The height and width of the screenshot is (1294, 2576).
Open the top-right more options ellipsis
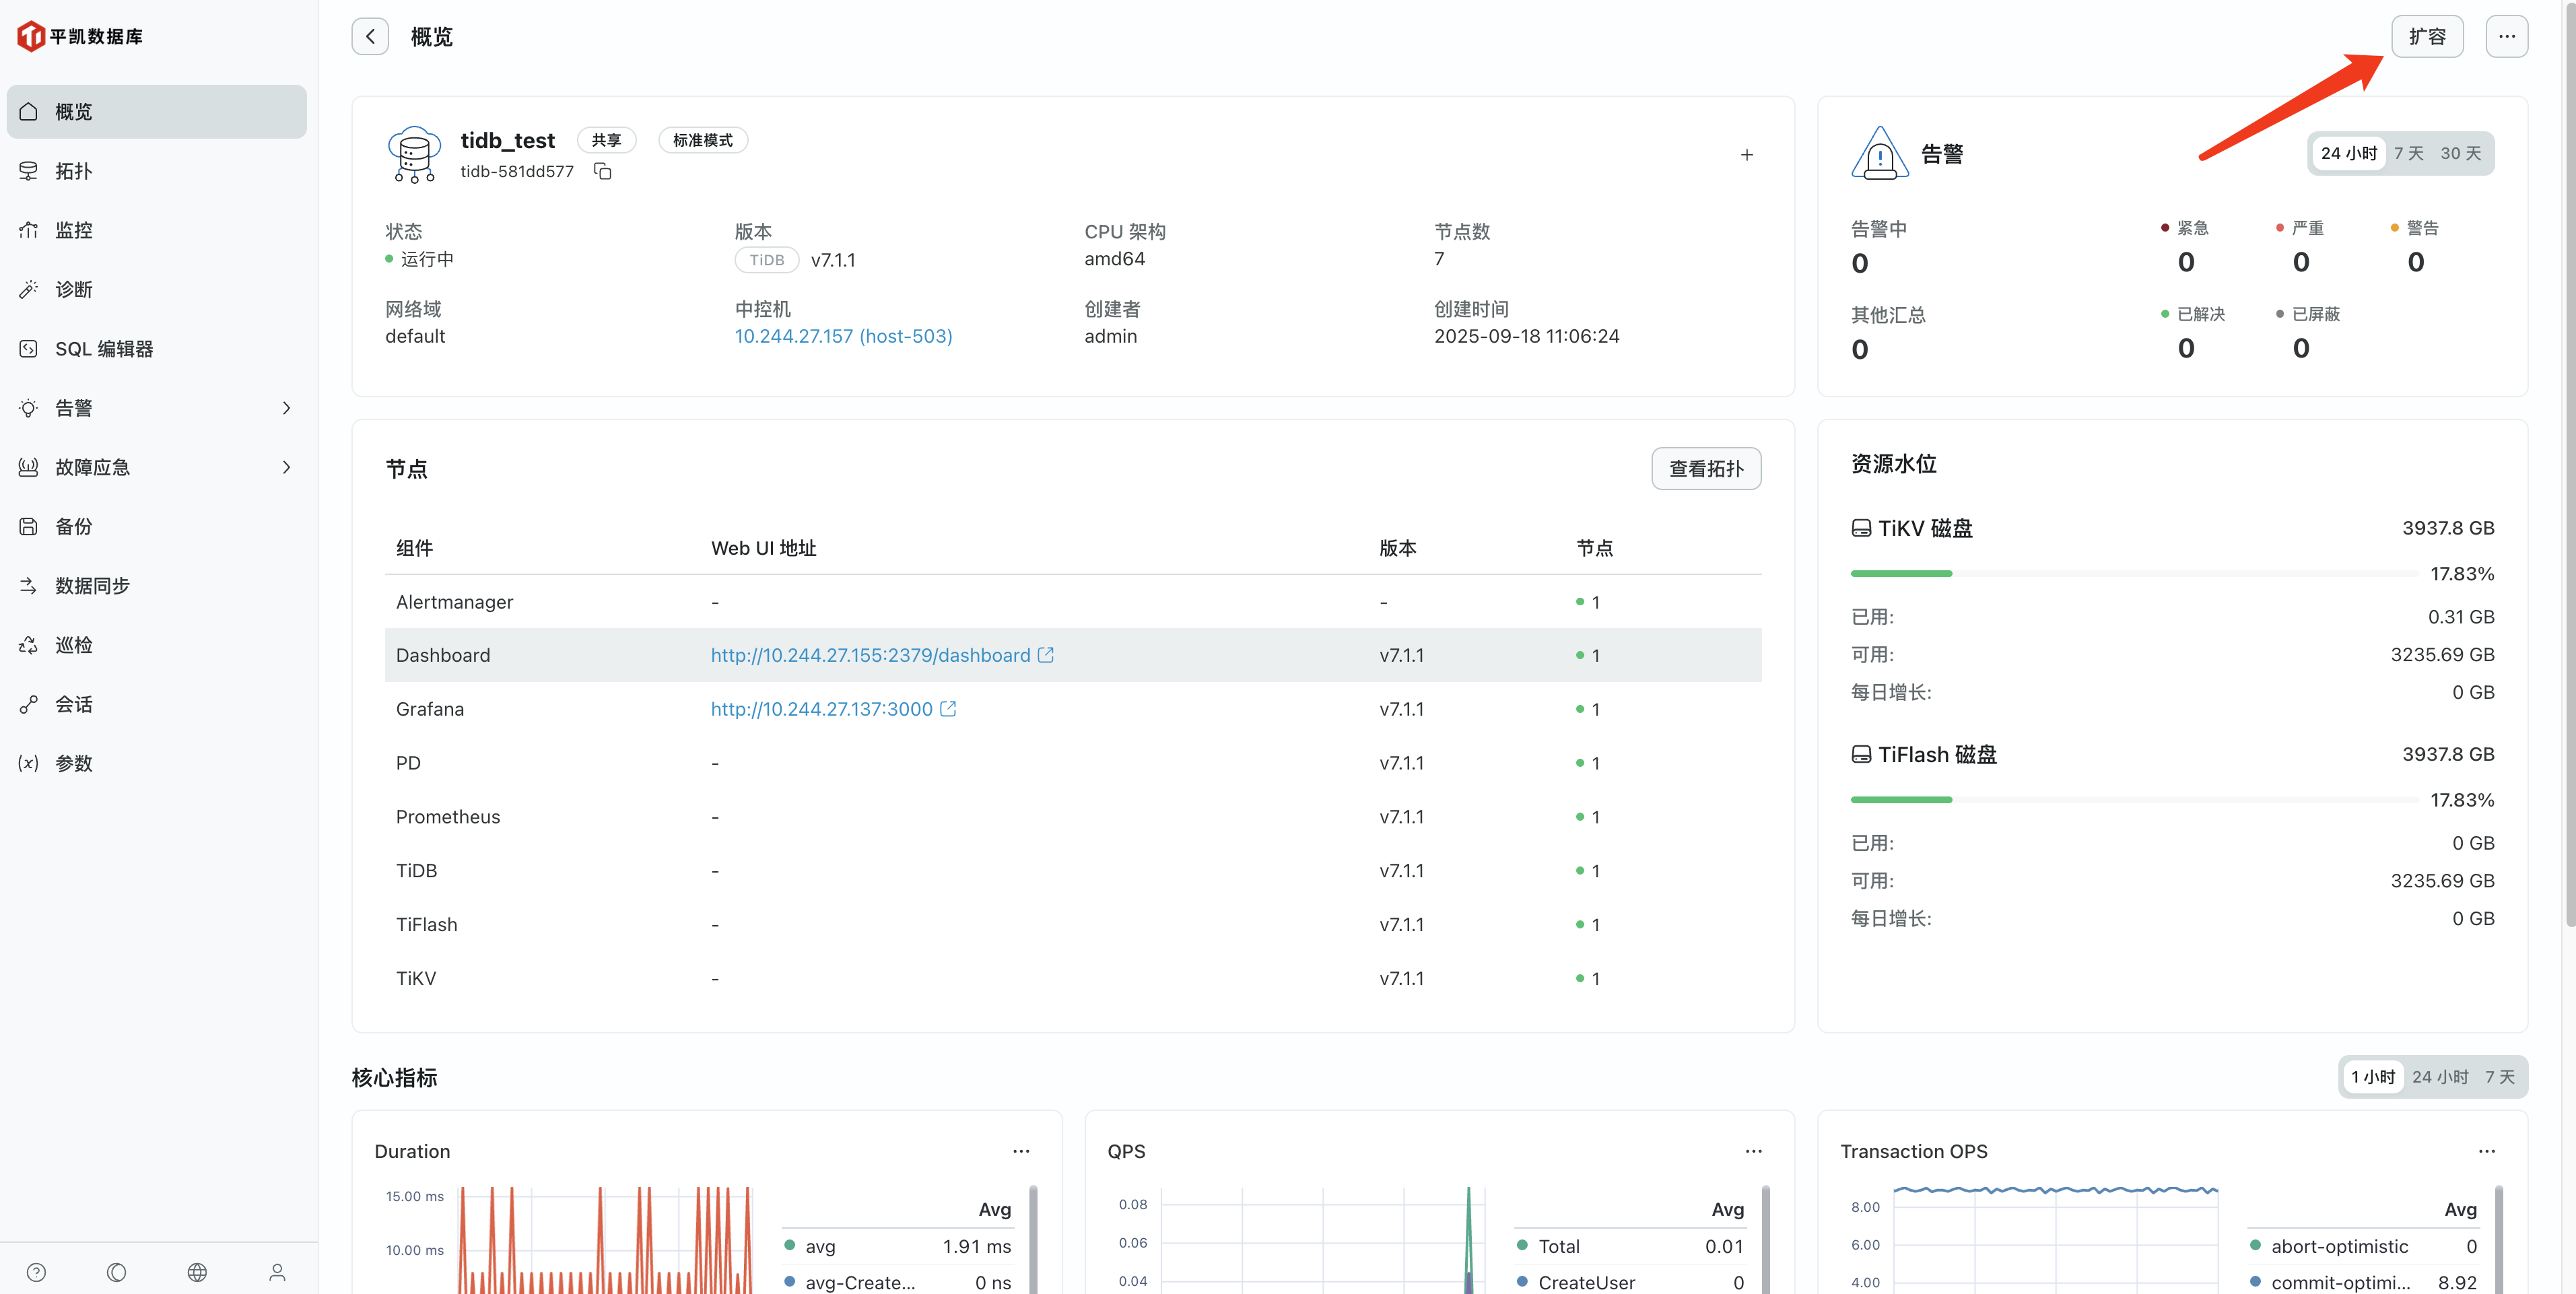pos(2506,37)
